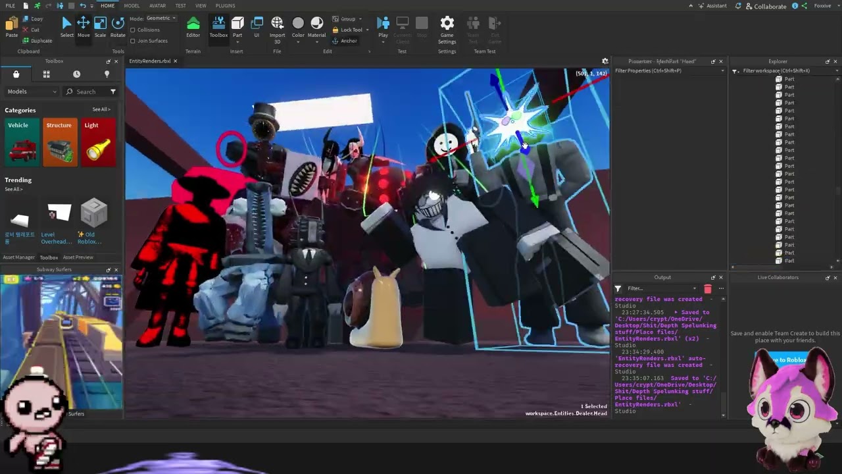
Task: Switch to the VIEW ribbon tab
Action: coord(201,6)
